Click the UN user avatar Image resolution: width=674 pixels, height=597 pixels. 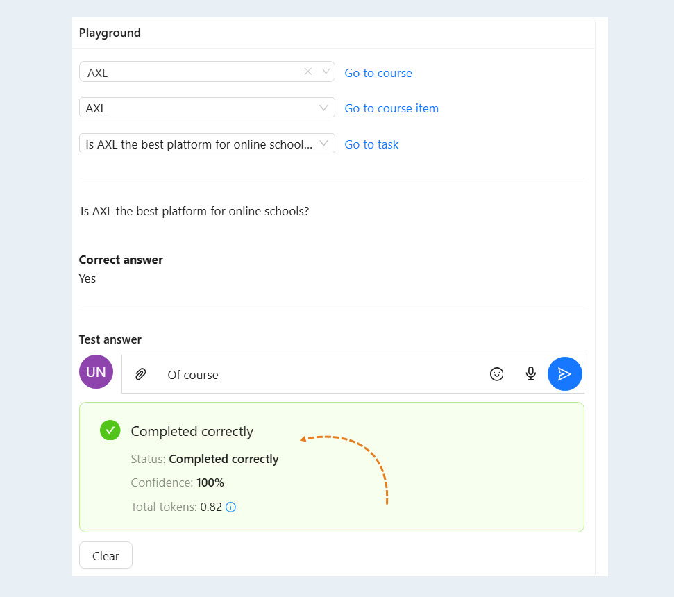coord(96,372)
